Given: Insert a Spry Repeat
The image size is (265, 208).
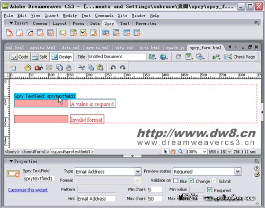Looking at the screenshot, I should pyautogui.click(x=30, y=33).
